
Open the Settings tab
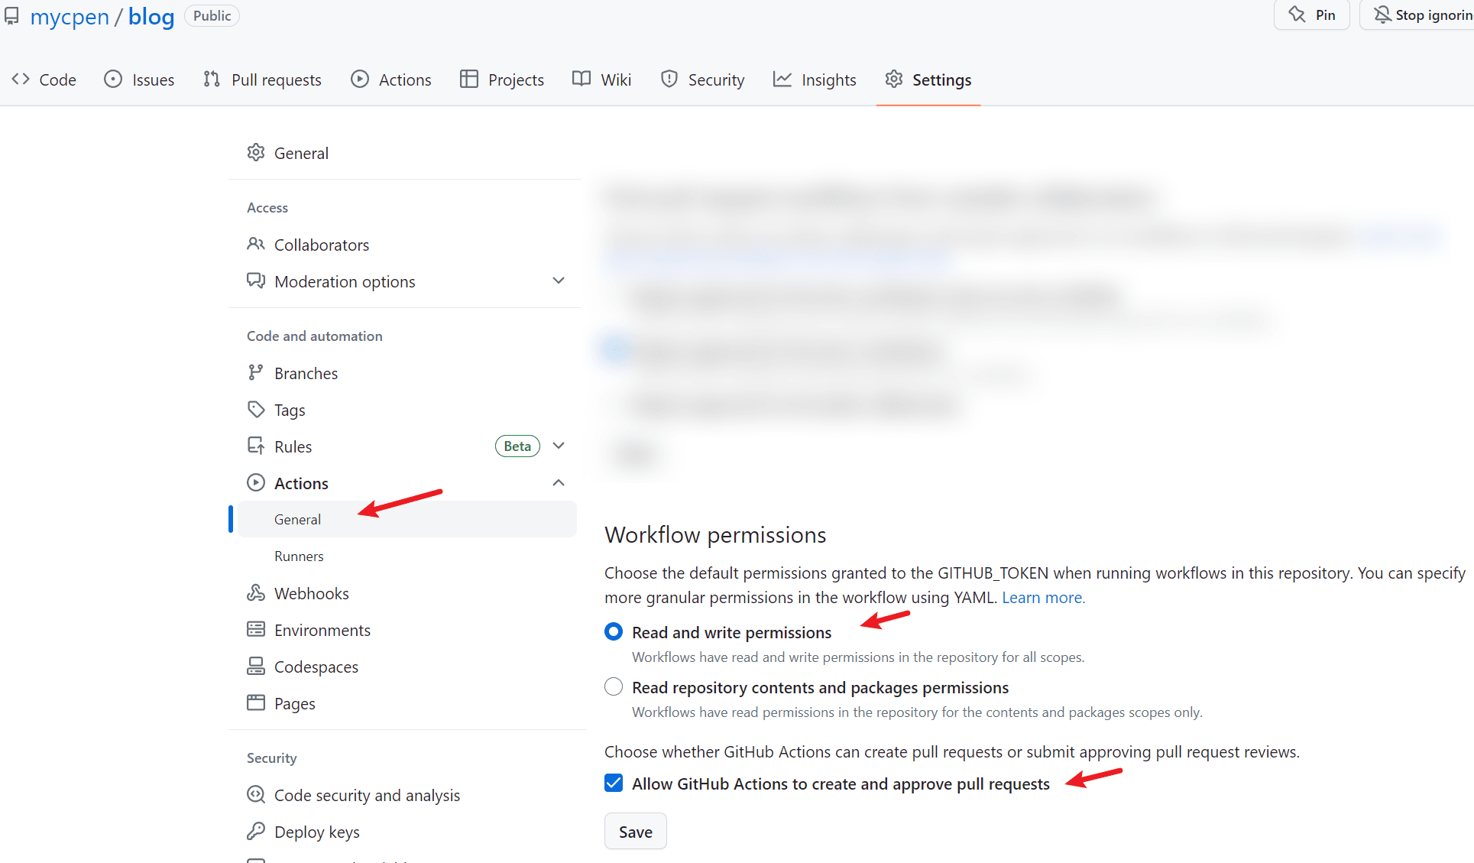click(x=928, y=79)
